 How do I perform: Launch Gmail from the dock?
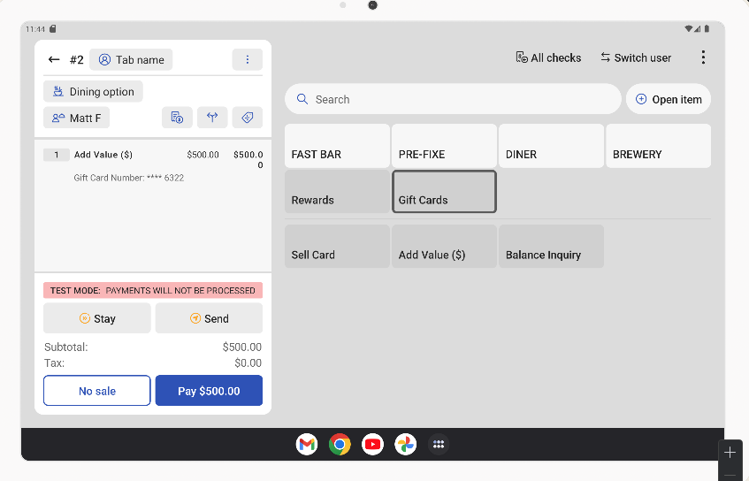307,444
